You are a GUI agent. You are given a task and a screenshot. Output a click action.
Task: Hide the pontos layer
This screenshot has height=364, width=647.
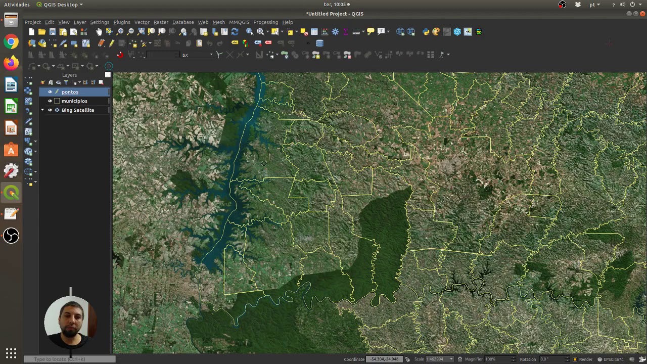50,92
